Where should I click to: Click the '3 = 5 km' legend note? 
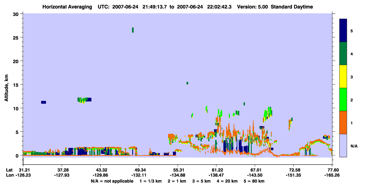201,181
